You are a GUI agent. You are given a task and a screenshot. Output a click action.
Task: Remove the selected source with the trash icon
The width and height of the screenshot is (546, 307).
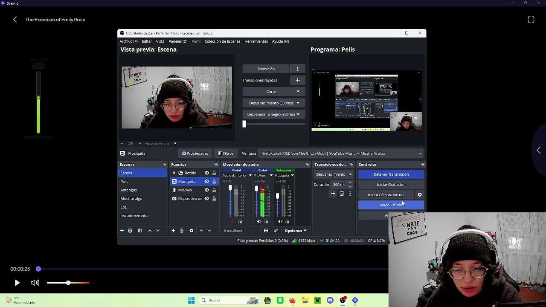tap(181, 231)
